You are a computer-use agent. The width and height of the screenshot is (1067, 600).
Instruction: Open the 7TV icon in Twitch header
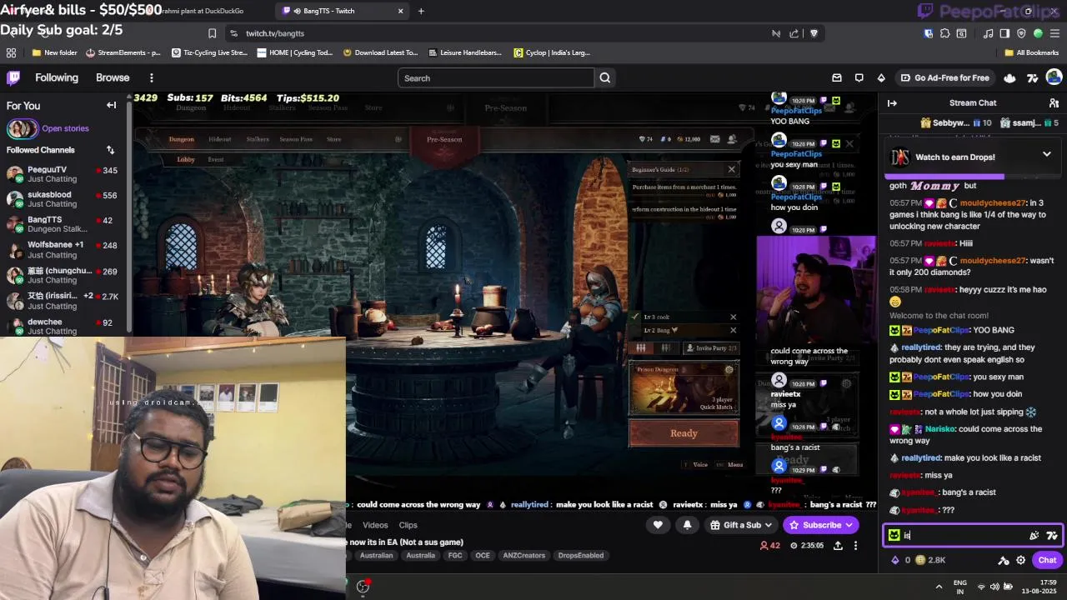coord(1032,77)
